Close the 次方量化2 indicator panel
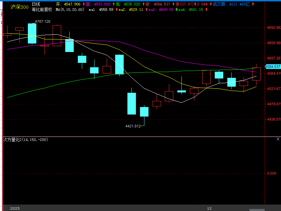The image size is (281, 211). coord(278,139)
